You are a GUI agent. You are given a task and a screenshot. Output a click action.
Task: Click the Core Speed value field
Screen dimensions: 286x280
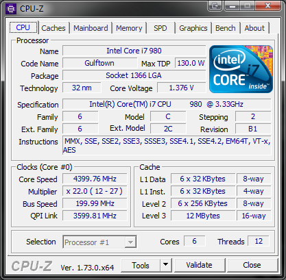[x=95, y=179]
